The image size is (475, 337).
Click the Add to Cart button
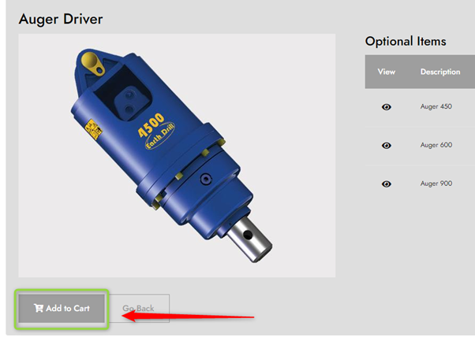pos(62,309)
